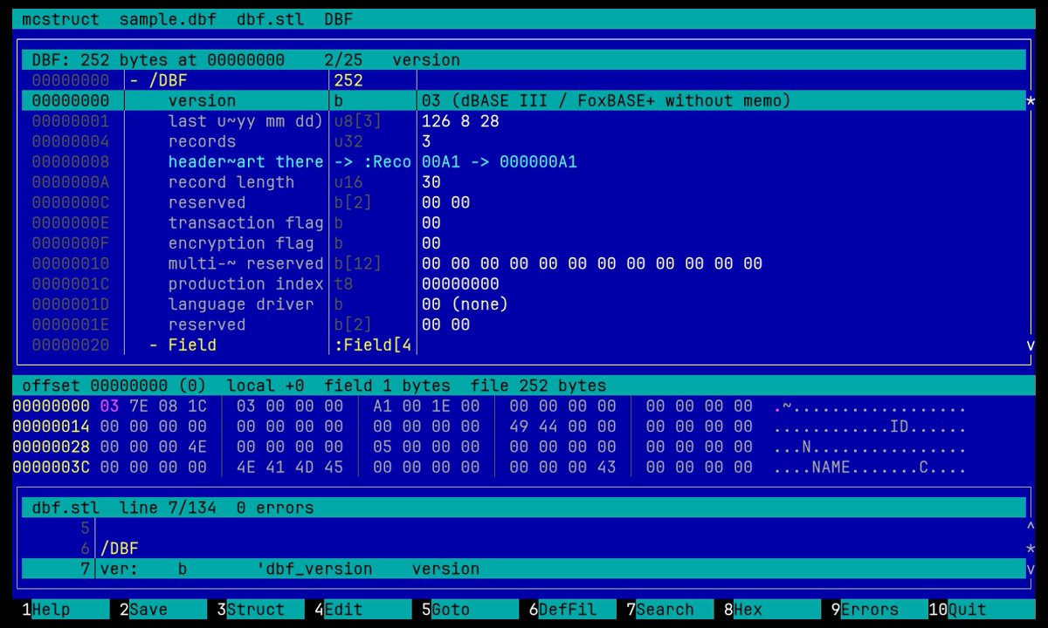Switch to Hex via function key
Screen dimensions: 1048x628
point(772,610)
